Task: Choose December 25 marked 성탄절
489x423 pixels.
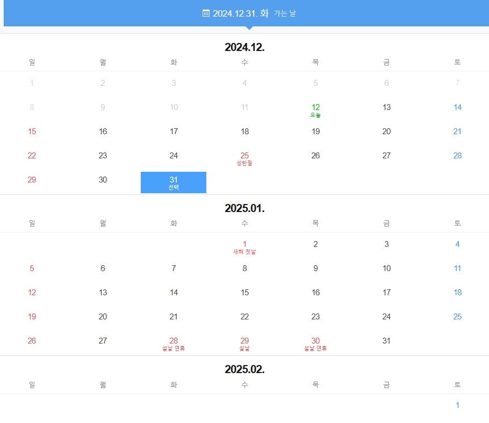Action: point(245,158)
